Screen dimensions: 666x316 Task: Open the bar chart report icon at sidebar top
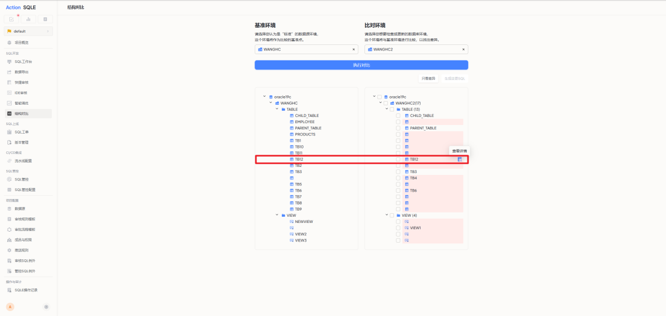tap(28, 19)
